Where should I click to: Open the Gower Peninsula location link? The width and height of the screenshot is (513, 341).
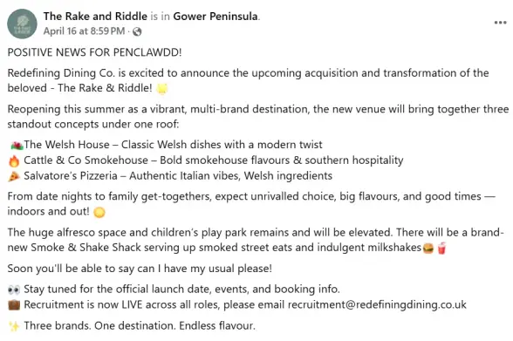[x=215, y=16]
